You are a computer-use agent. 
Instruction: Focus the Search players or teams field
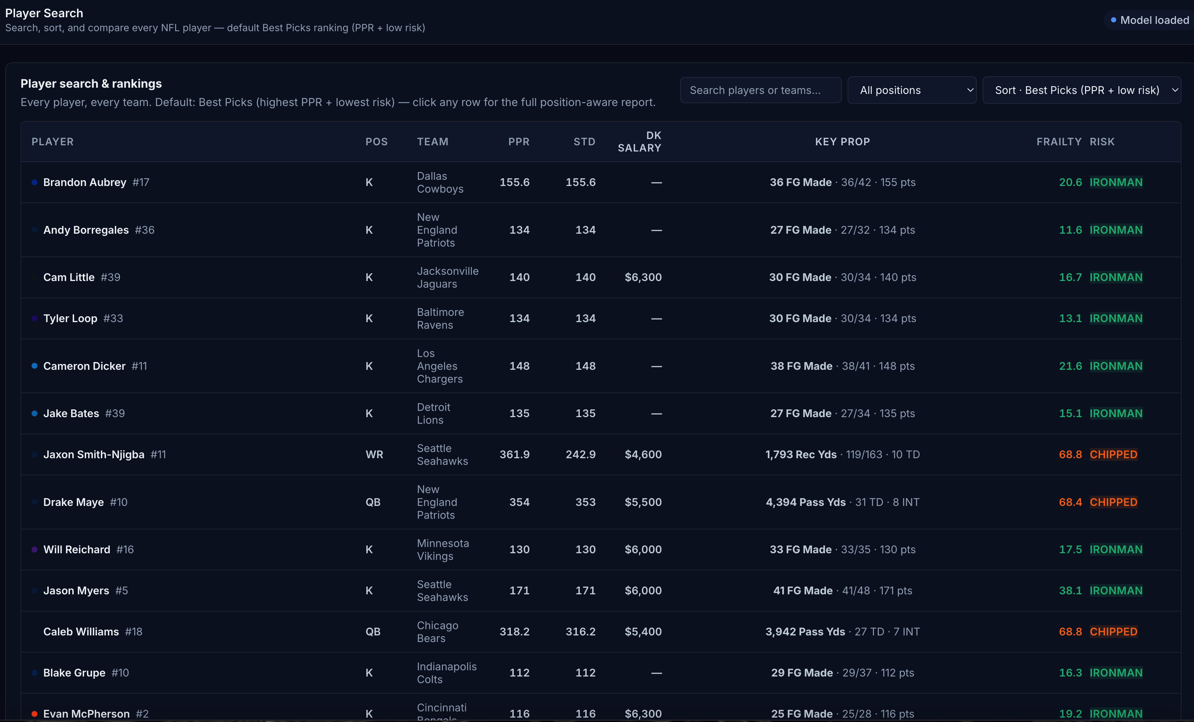[760, 90]
